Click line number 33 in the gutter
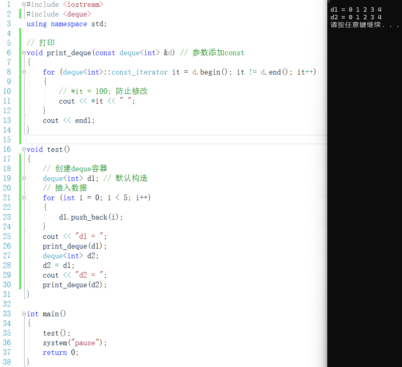This screenshot has width=402, height=367. coord(7,314)
